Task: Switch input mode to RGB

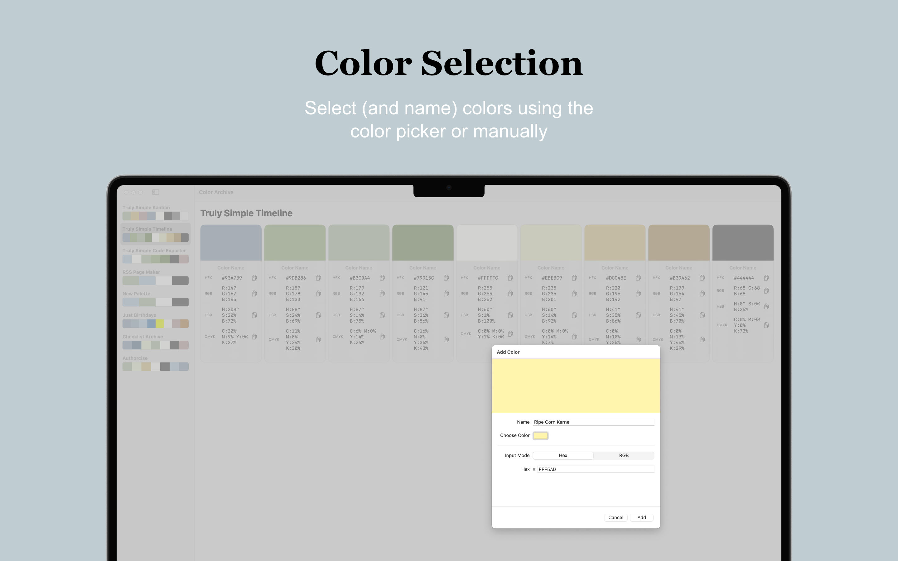Action: point(624,455)
